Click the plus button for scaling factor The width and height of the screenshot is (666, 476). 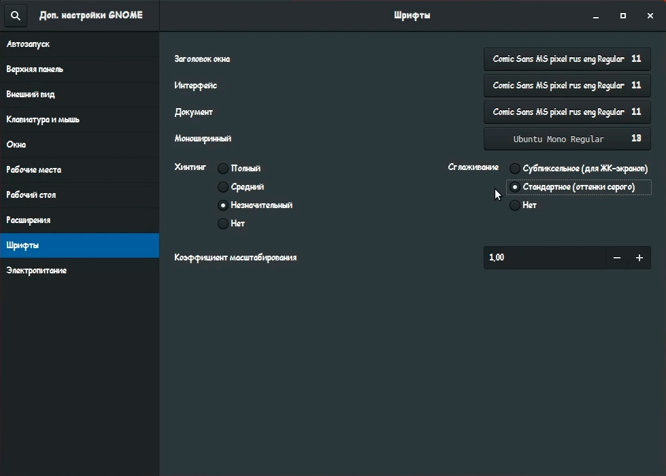click(x=639, y=258)
